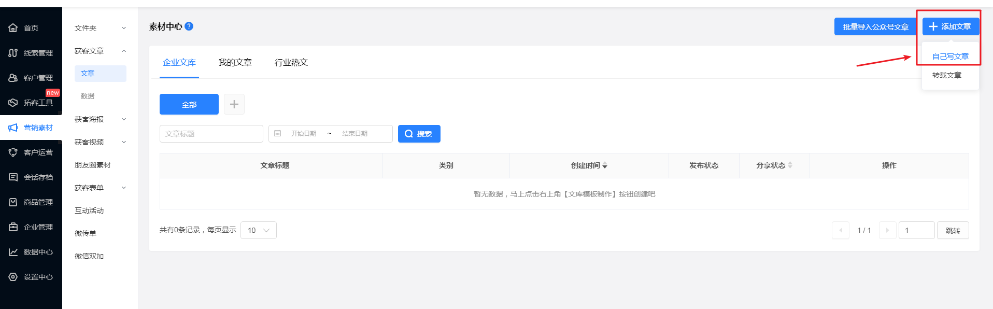Click the 设置中心 gear icon
The width and height of the screenshot is (993, 309).
click(13, 277)
